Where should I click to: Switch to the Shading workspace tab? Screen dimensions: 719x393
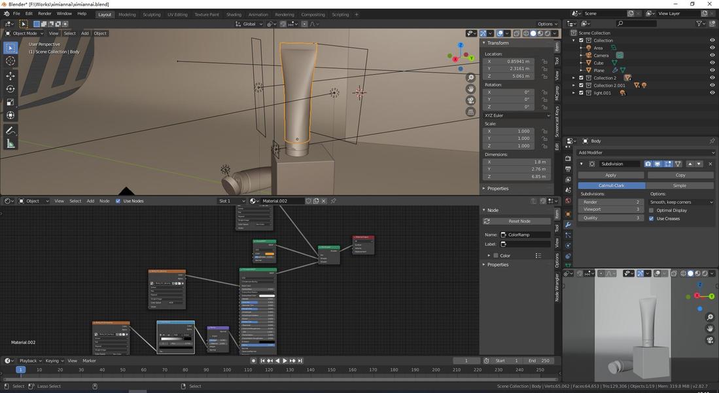click(234, 14)
